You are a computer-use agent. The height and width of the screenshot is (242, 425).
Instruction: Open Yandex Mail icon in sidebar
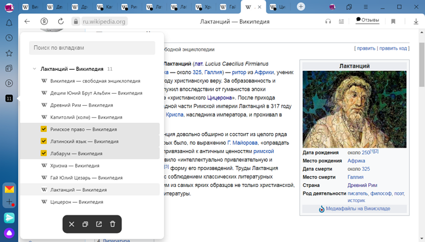[x=9, y=189]
